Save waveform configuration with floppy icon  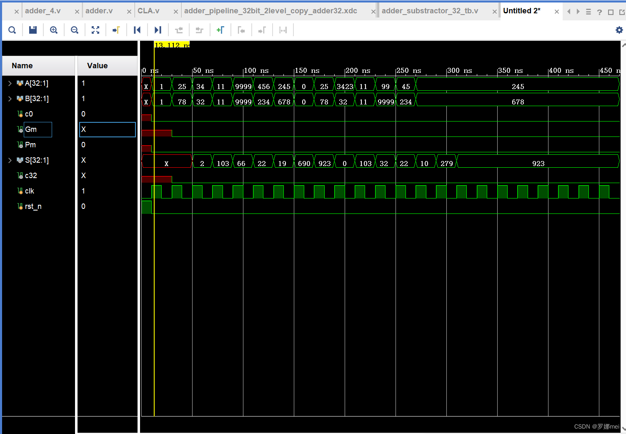(33, 30)
